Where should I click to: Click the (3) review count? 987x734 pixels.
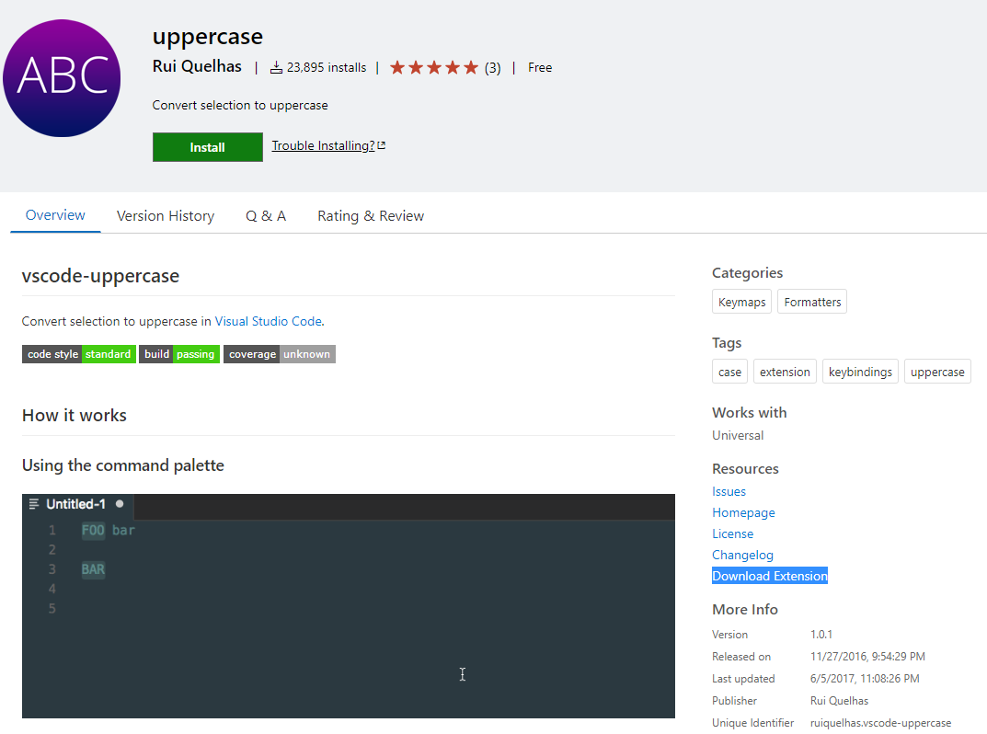(x=493, y=67)
